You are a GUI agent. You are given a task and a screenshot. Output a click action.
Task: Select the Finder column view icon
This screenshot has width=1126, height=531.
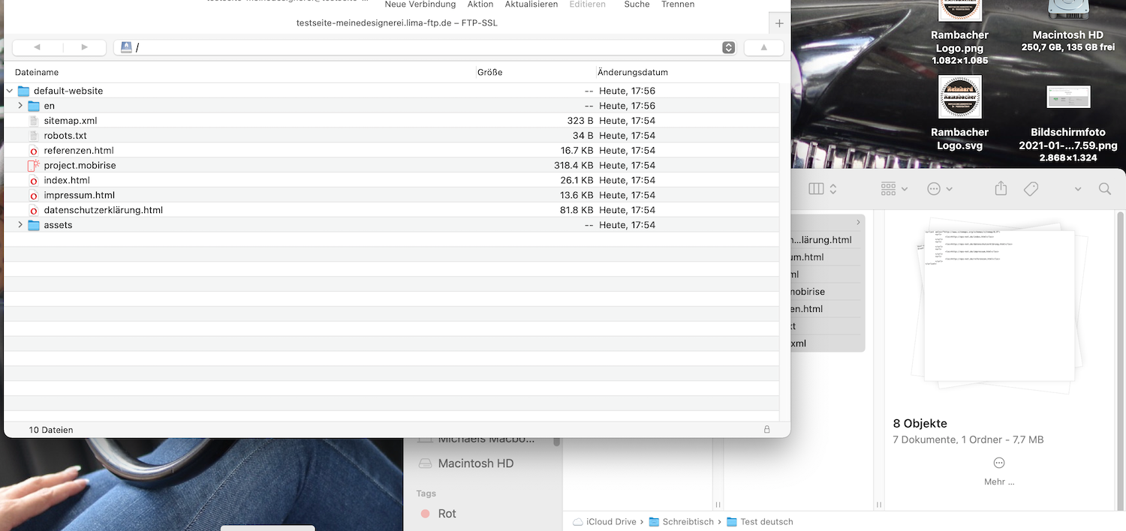(817, 189)
